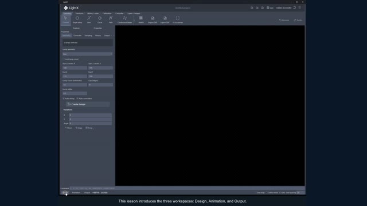The width and height of the screenshot is (367, 206).
Task: Open the Calibration ribbon tab
Action: [x=107, y=13]
